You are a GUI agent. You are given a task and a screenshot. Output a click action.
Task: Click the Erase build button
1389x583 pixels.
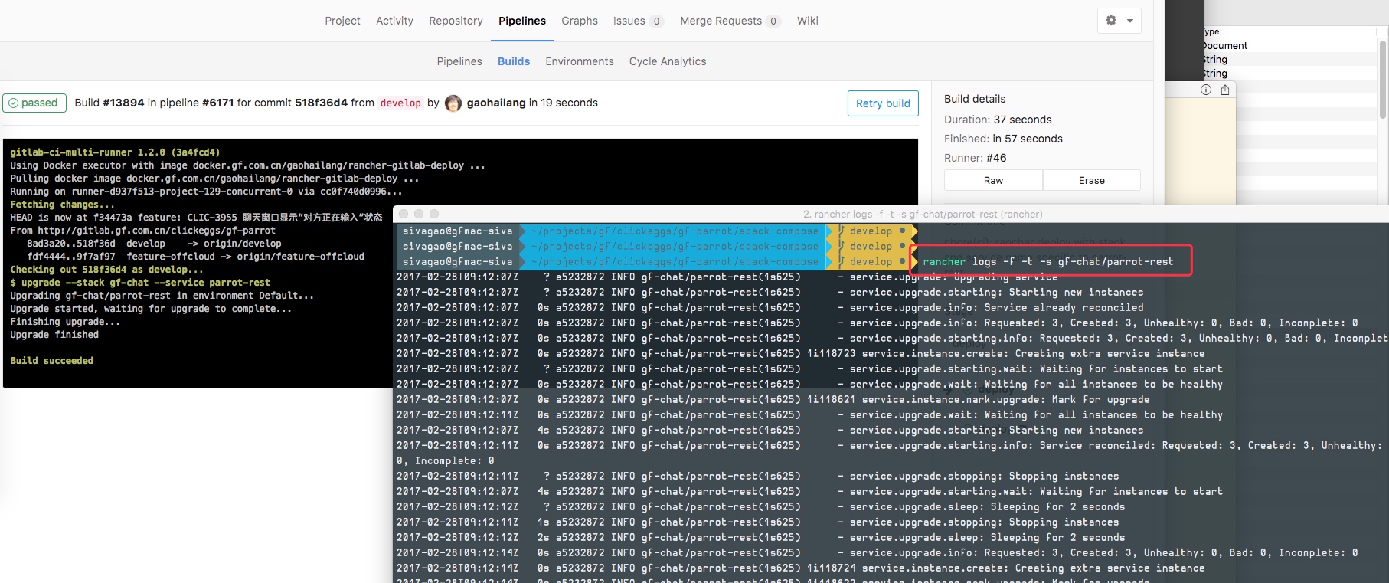pyautogui.click(x=1092, y=180)
